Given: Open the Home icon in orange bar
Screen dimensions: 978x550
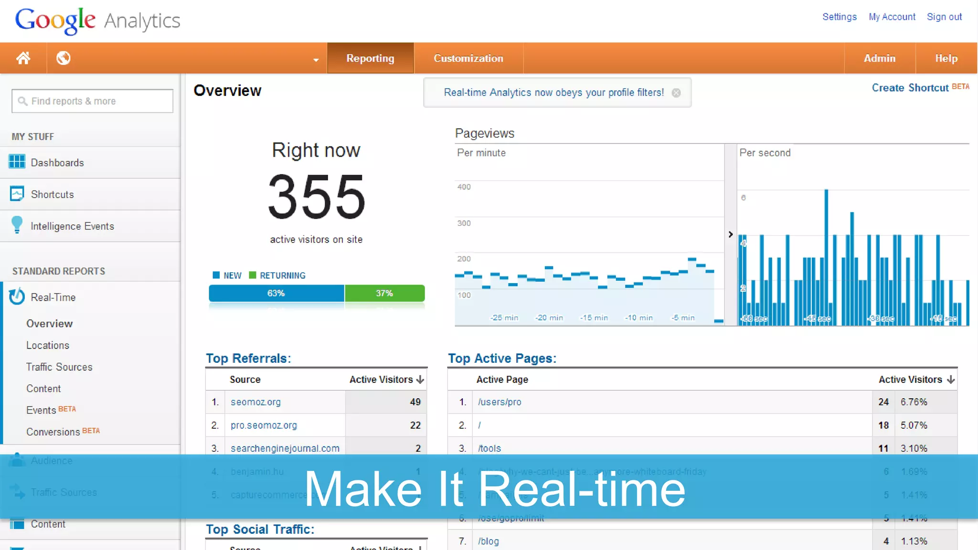Looking at the screenshot, I should 23,58.
